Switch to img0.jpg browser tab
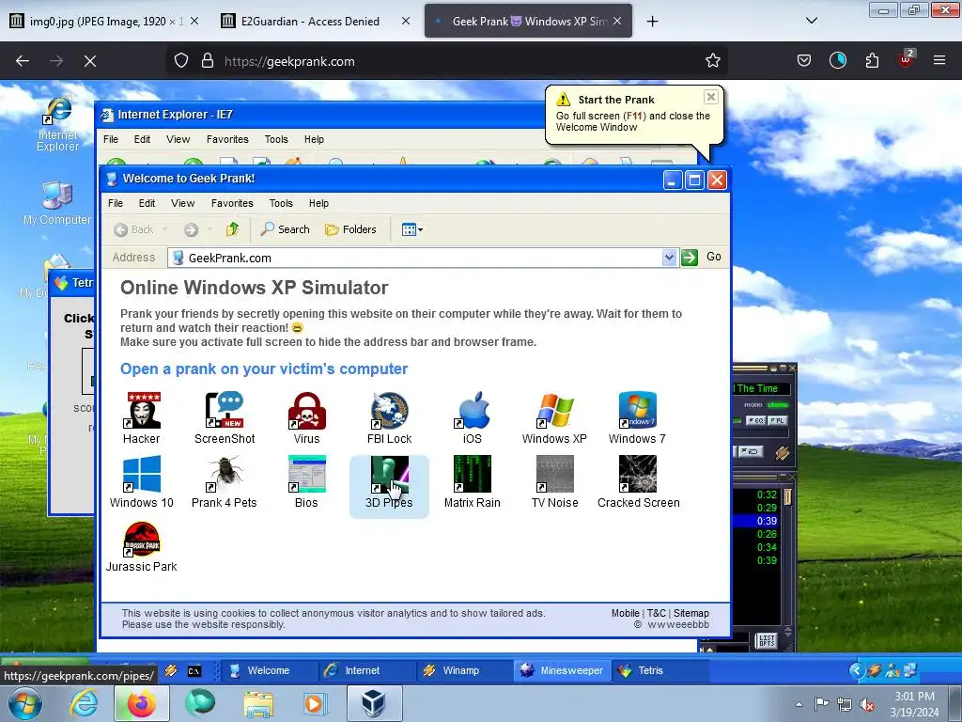This screenshot has width=962, height=722. pos(104,21)
